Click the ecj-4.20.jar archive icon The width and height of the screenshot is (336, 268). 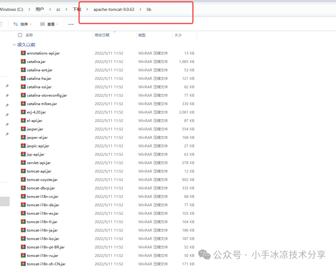click(23, 112)
